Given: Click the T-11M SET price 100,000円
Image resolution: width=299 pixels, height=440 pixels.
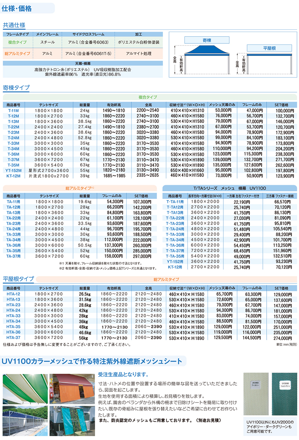Looking at the screenshot, I should (x=285, y=111).
